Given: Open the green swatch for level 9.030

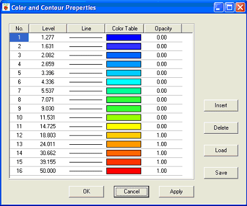Looking at the screenshot, I should point(124,109).
